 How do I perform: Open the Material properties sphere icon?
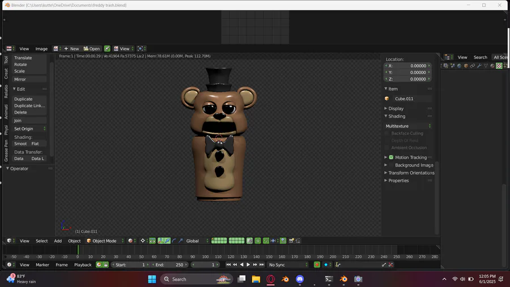[x=492, y=66]
